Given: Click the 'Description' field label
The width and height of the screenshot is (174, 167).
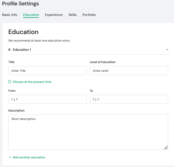Looking at the screenshot, I should (16, 110).
